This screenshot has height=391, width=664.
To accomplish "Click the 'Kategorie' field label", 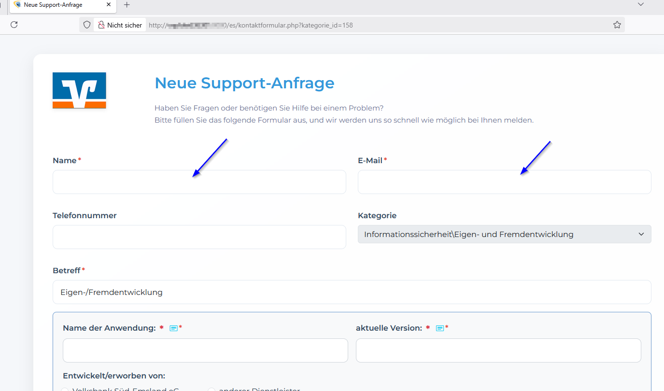I will (x=377, y=216).
